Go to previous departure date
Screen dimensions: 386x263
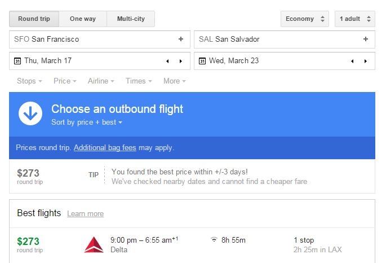[x=167, y=61]
